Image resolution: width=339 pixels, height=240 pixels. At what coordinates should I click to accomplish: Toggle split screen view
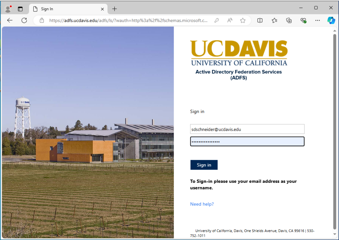(260, 20)
